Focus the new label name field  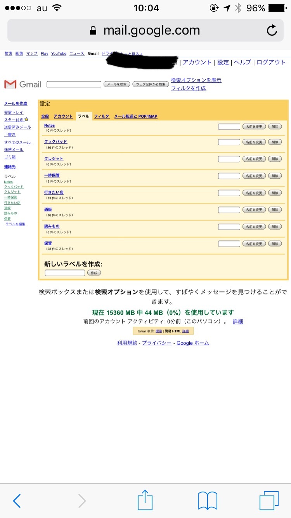65,273
